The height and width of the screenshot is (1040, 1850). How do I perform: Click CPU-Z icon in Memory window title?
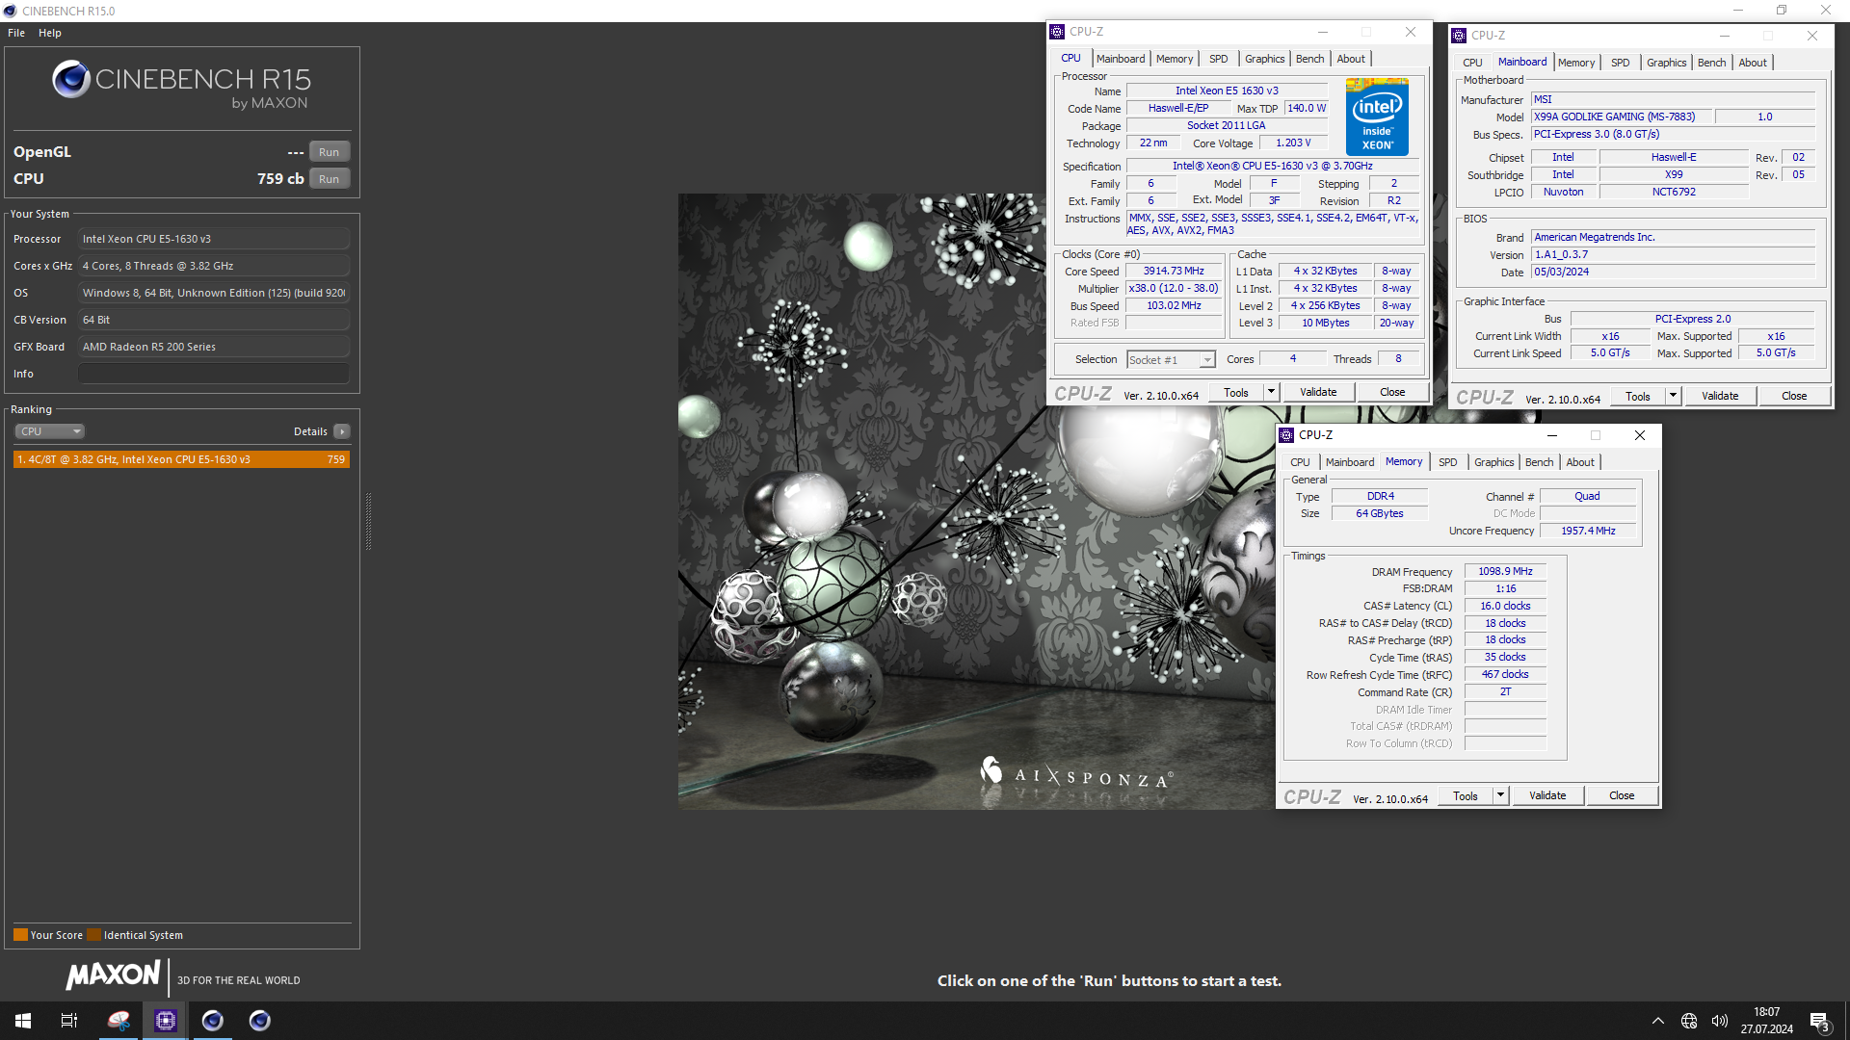(x=1286, y=435)
